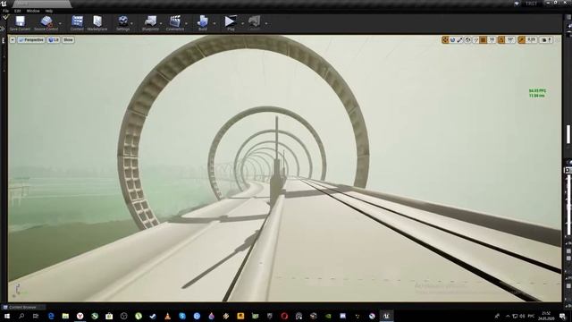The height and width of the screenshot is (322, 572).
Task: Open scale snap value 0.25
Action: coord(532,39)
